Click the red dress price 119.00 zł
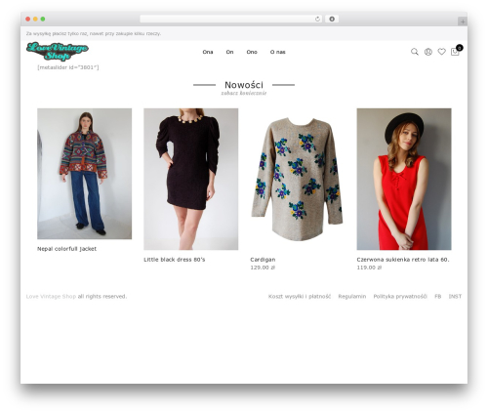This screenshot has height=413, width=488. 369,268
